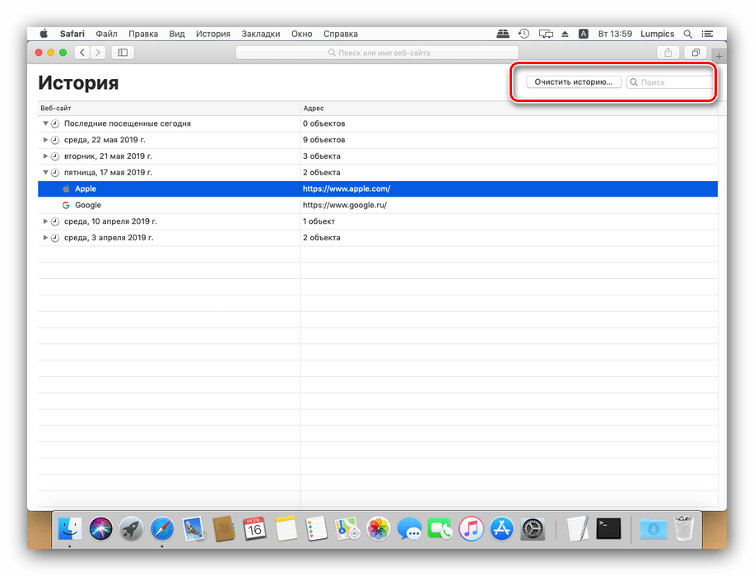This screenshot has height=576, width=754.
Task: Add new tab with plus button
Action: coord(719,56)
